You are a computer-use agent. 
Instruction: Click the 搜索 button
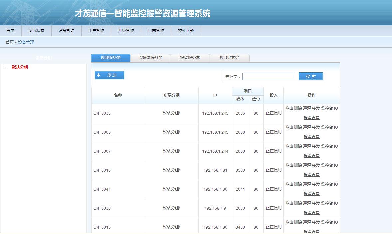click(x=311, y=76)
